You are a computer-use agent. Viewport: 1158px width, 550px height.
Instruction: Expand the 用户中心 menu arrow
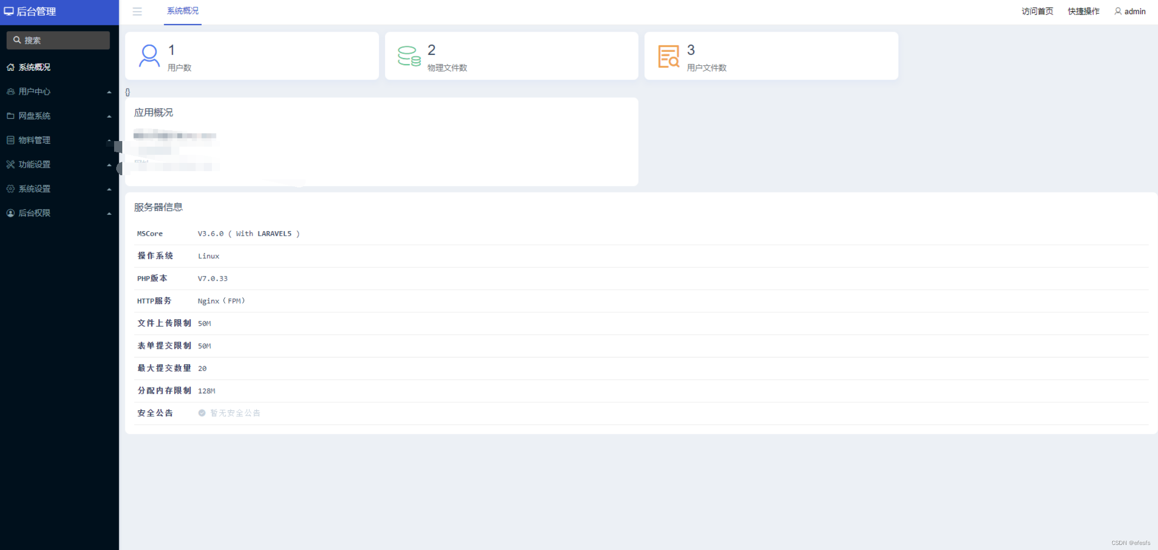pos(109,92)
